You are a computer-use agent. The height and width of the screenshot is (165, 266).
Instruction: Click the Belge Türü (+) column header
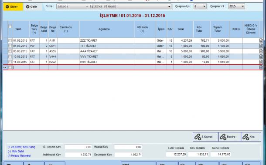tap(34, 29)
